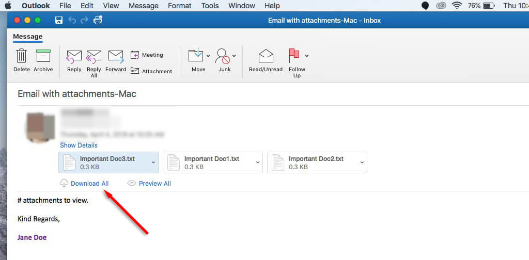Open the Message menu in the menu bar
The height and width of the screenshot is (260, 529).
[x=144, y=6]
